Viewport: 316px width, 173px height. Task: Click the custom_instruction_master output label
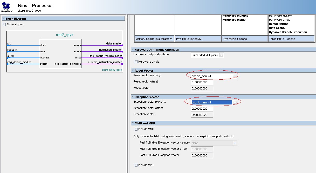[105, 62]
